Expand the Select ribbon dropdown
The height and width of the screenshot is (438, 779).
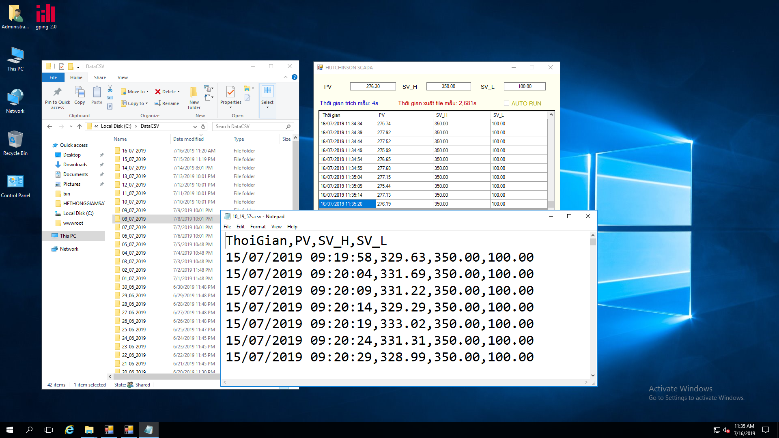pos(267,106)
